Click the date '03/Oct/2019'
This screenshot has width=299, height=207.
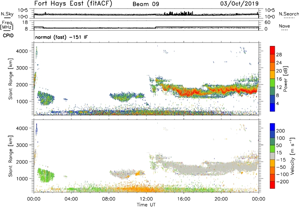[239, 4]
